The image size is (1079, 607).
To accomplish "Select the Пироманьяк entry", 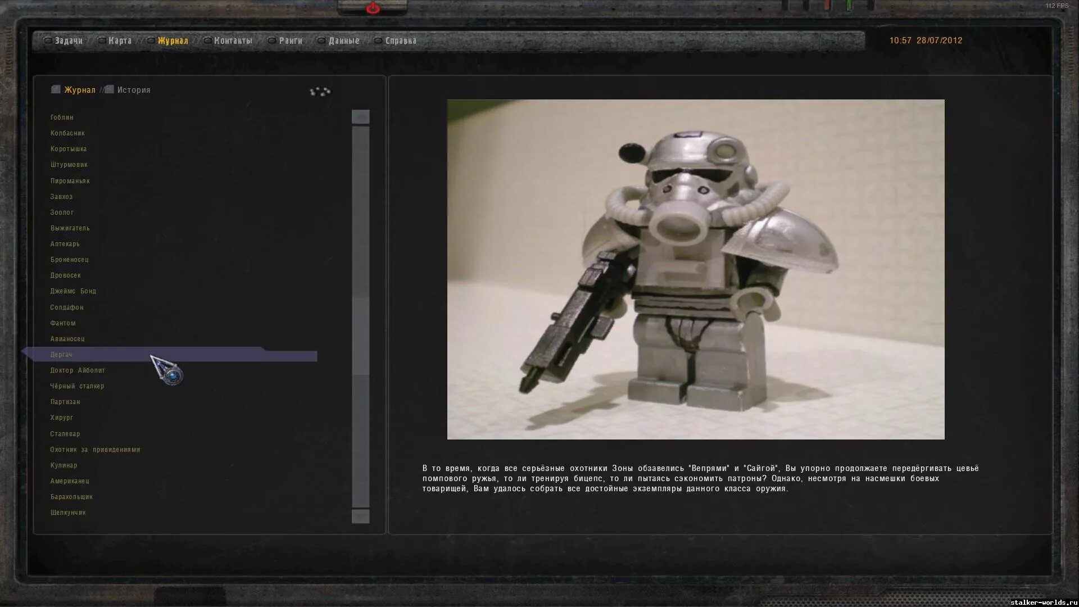I will click(70, 181).
